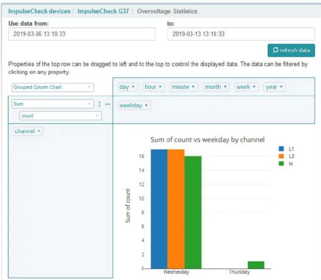
Task: Open filter arrow on minute property
Action: click(193, 87)
